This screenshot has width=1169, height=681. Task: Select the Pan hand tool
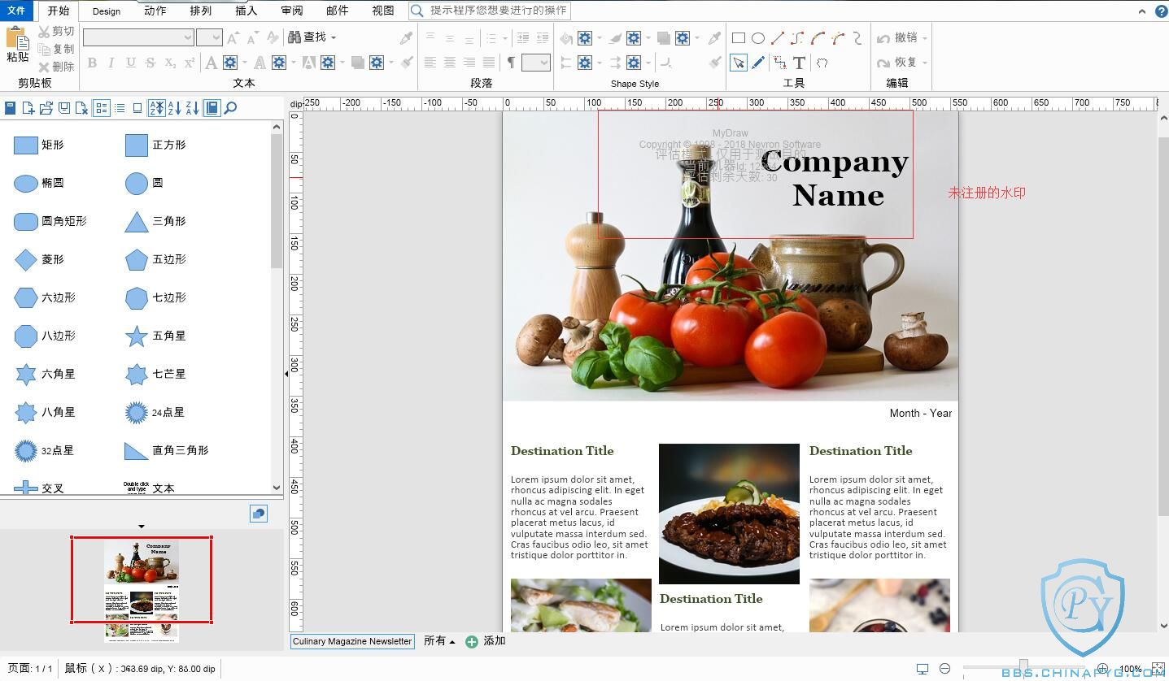click(x=822, y=63)
